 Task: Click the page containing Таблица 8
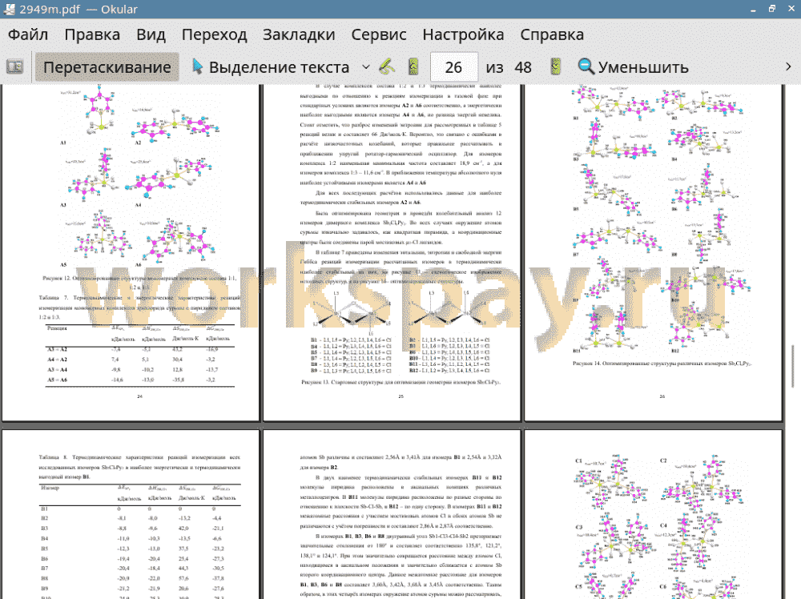131,514
